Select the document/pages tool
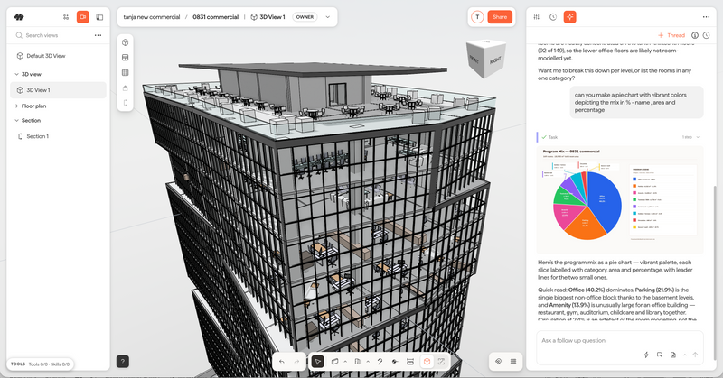The height and width of the screenshot is (378, 723). (357, 362)
